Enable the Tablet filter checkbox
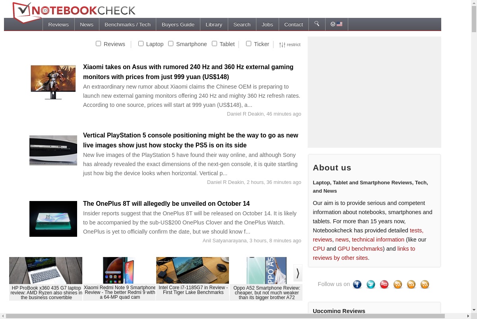Screen dimensions: 477x319 pos(214,43)
